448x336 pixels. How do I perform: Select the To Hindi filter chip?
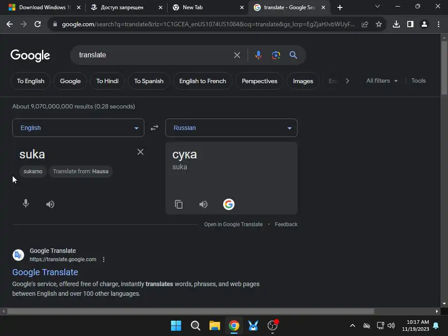click(x=108, y=81)
